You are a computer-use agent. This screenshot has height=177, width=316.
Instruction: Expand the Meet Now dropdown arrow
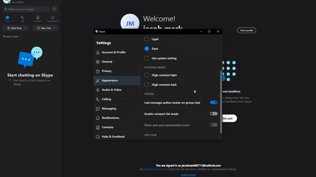tap(25, 28)
